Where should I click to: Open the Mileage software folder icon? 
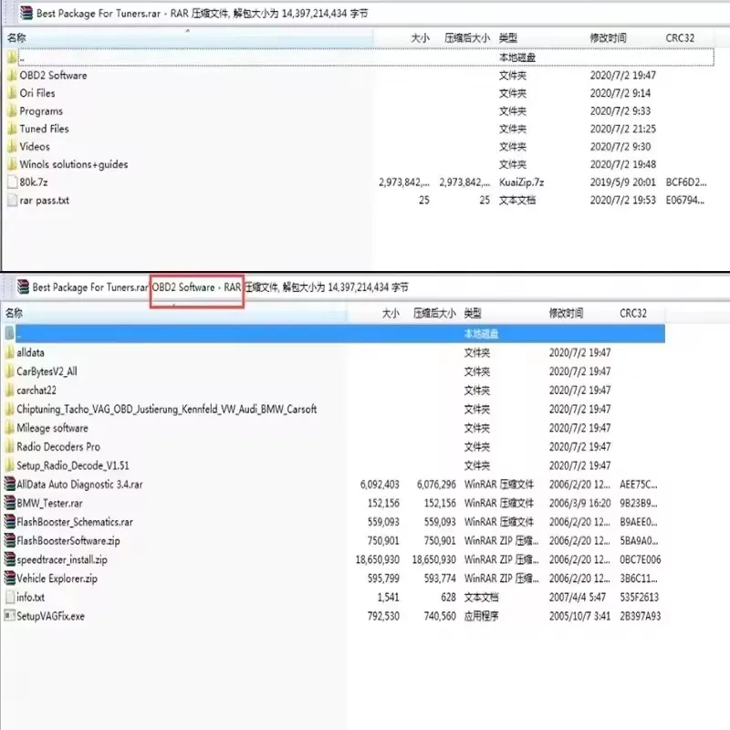pos(13,428)
